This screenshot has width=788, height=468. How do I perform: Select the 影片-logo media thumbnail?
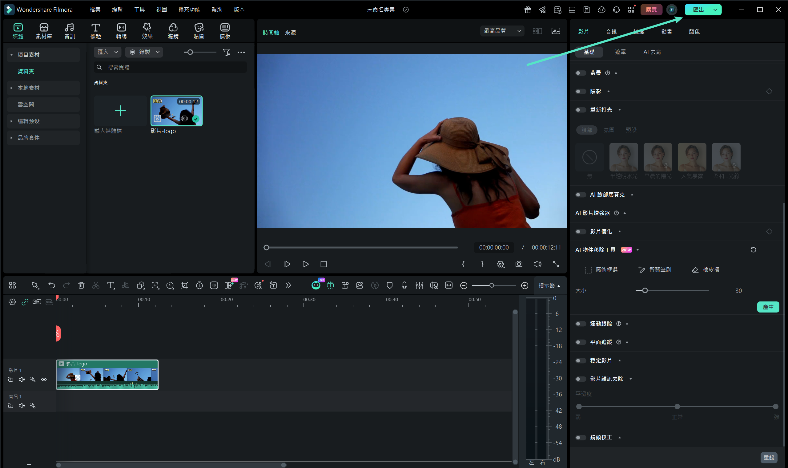[x=176, y=111]
